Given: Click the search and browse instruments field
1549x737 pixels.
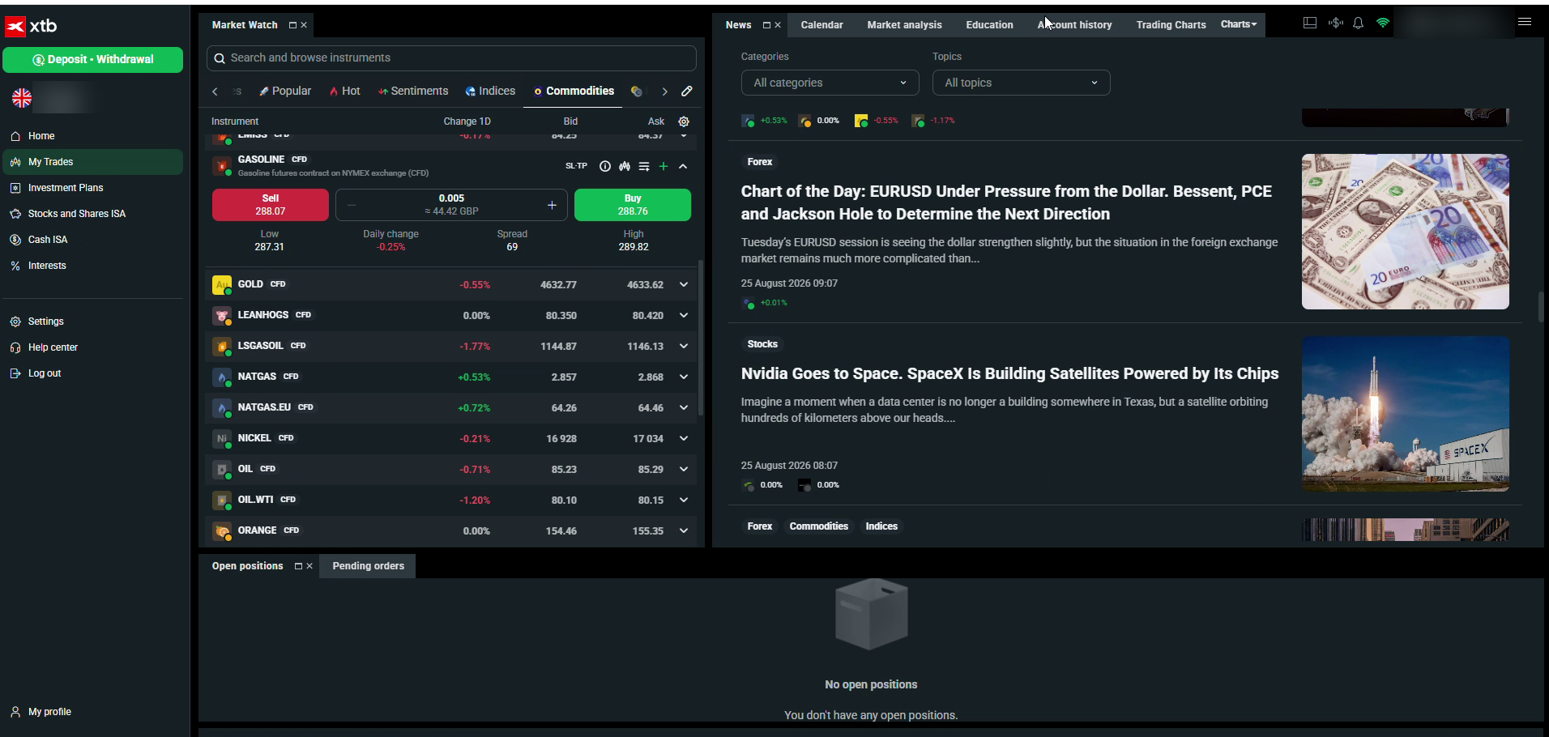Looking at the screenshot, I should point(451,58).
